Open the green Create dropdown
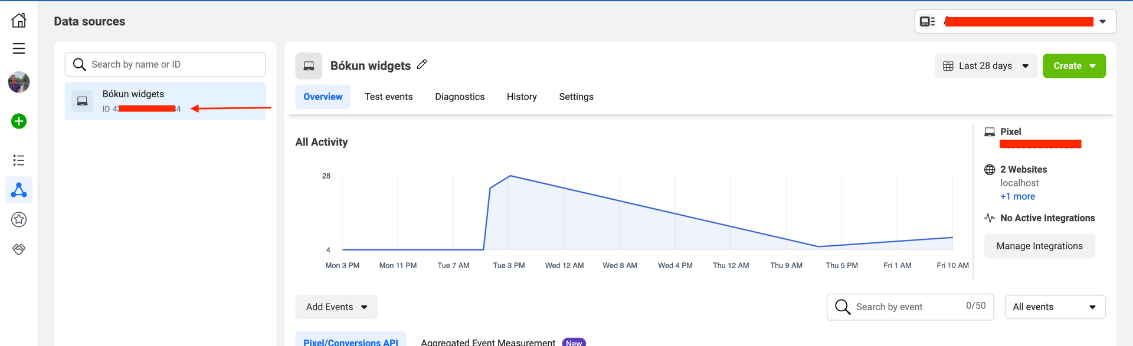The image size is (1133, 346). pyautogui.click(x=1073, y=66)
